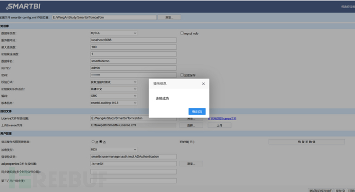Edit the ADAuthentication login class field

pos(133,157)
